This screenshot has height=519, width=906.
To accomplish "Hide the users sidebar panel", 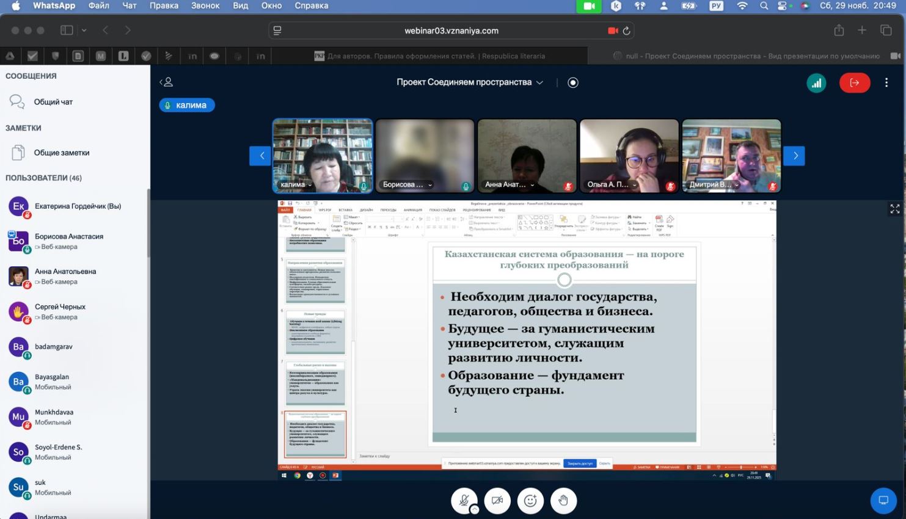I will [x=166, y=82].
